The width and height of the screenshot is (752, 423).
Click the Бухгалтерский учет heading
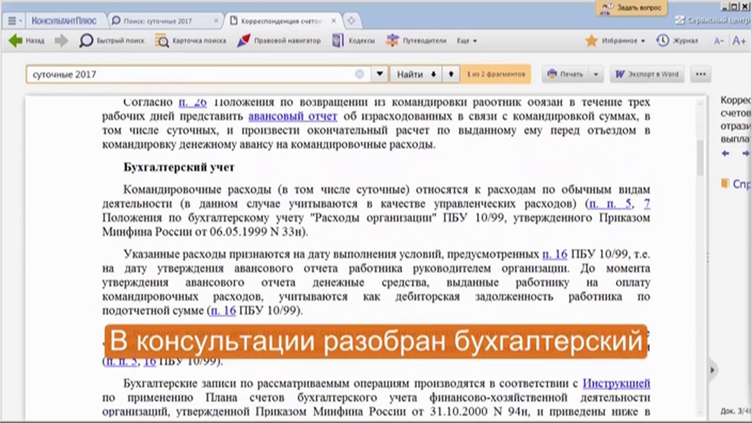coord(179,167)
